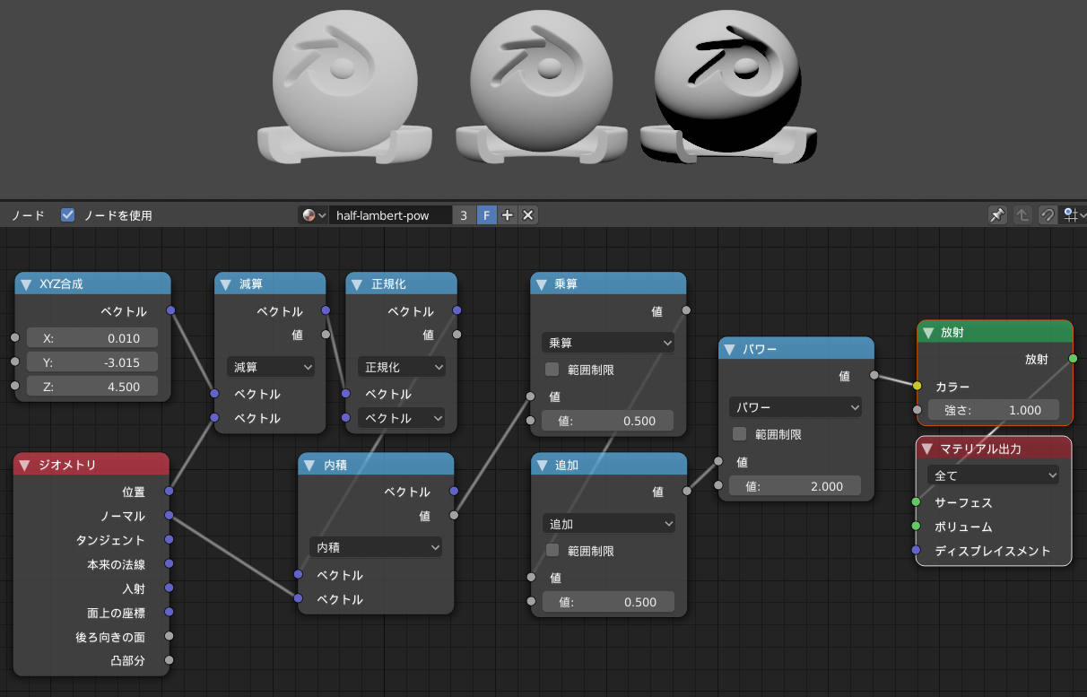This screenshot has height=697, width=1087.
Task: Open 乗算 operation dropdown
Action: 608,343
